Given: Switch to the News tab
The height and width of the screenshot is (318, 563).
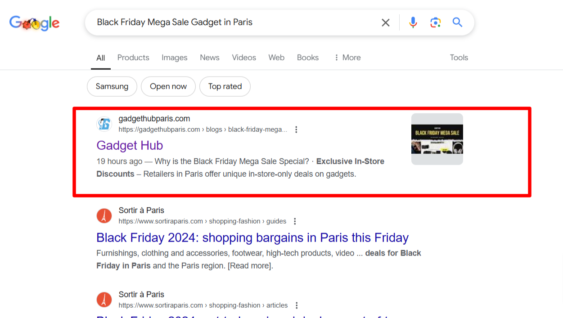Looking at the screenshot, I should tap(210, 58).
